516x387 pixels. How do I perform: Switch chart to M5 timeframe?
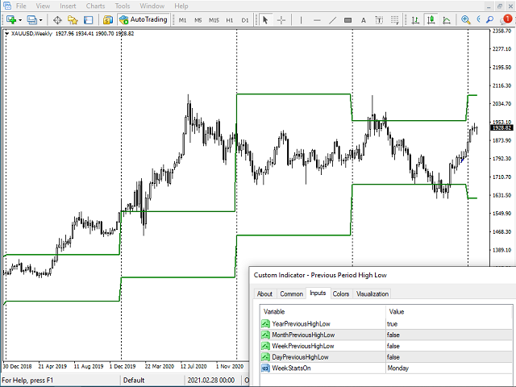(x=198, y=20)
